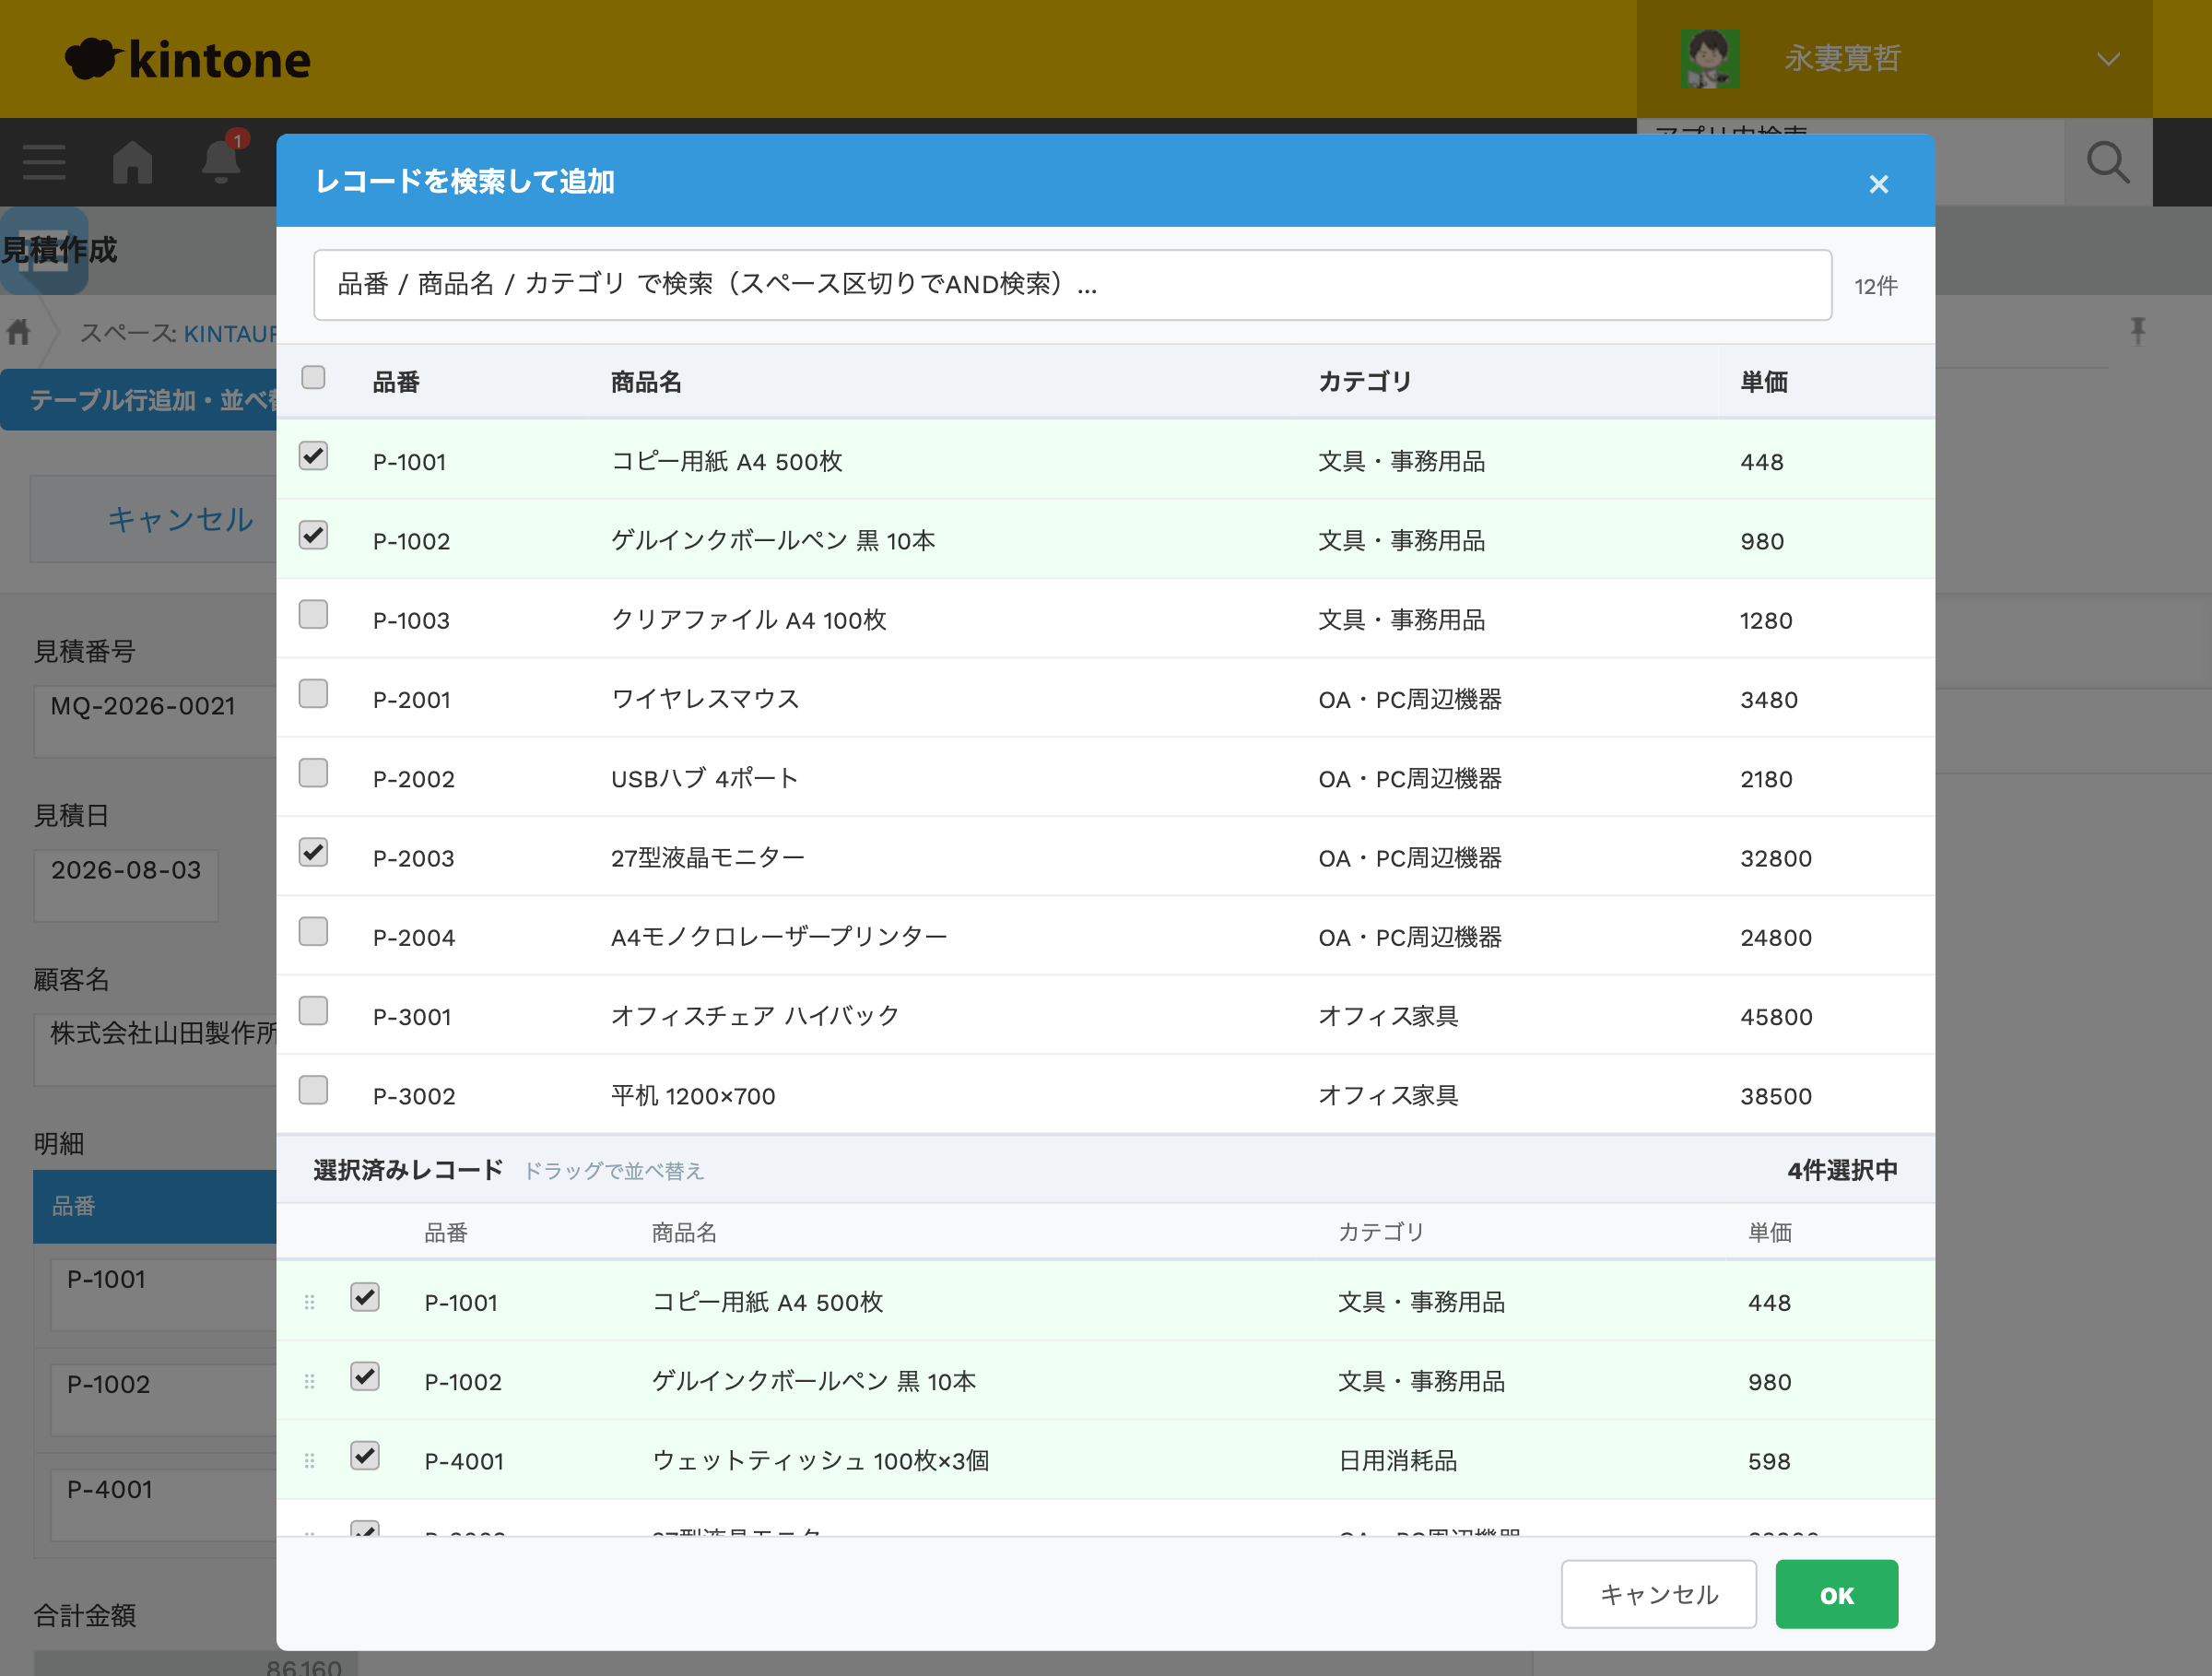Check the P-2004 レーザープリンター row

click(x=313, y=931)
